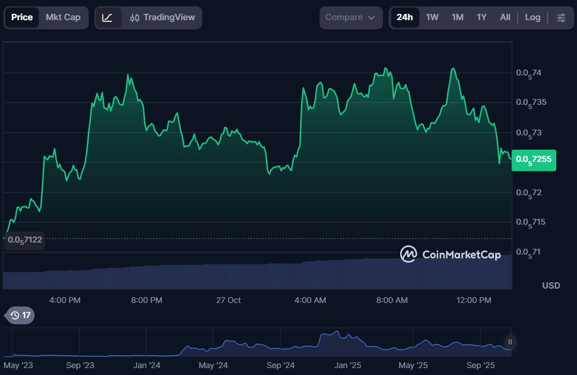Switch to TradingView candlestick chart
This screenshot has height=375, width=577.
[x=162, y=17]
